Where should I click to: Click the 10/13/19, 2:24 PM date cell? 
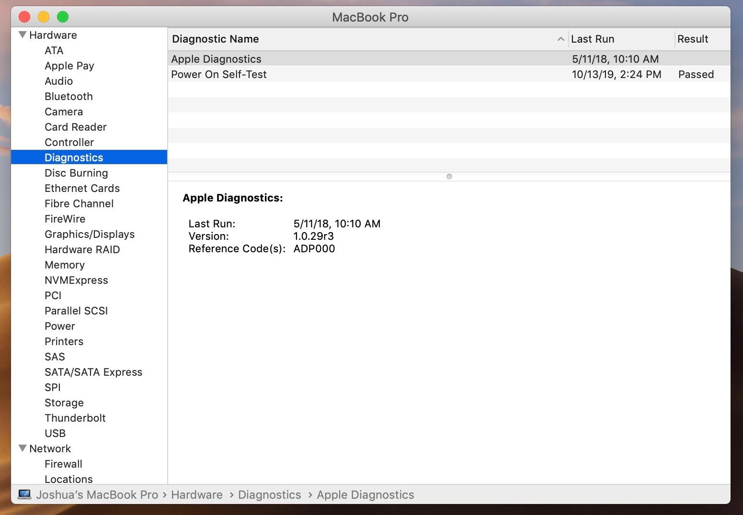pos(617,74)
